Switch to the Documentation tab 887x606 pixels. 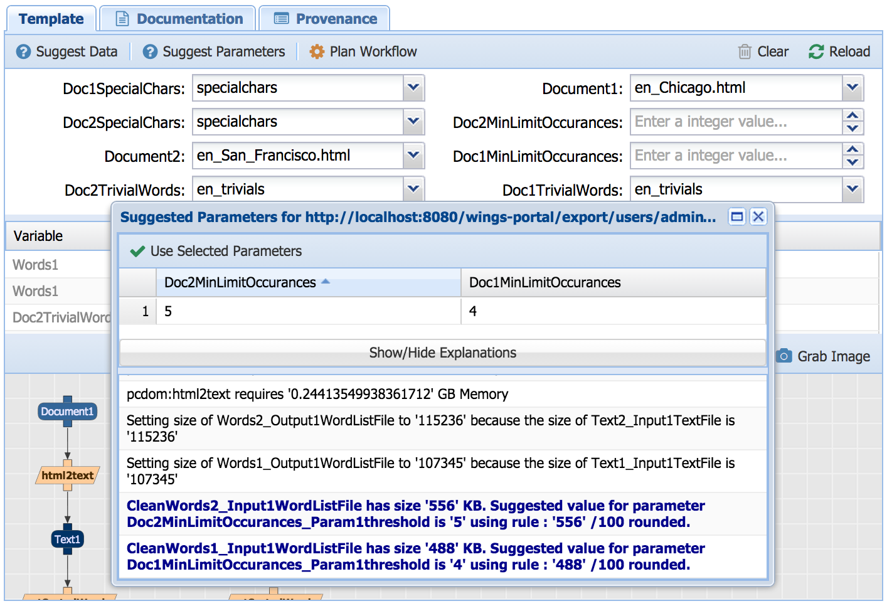(x=179, y=19)
